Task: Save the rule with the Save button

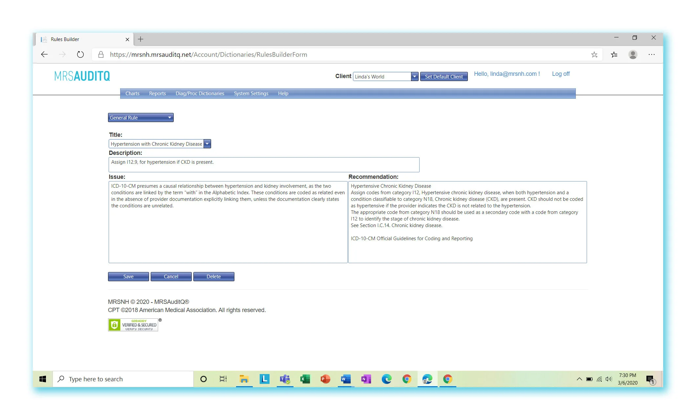Action: tap(128, 277)
